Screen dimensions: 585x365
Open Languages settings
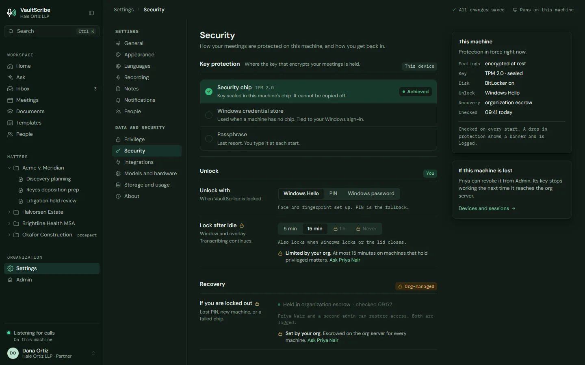[147, 66]
